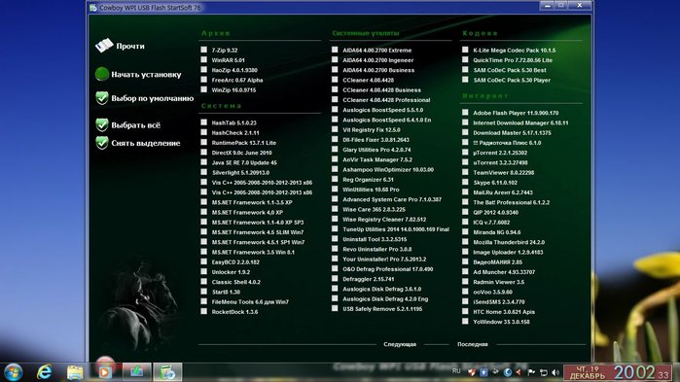Open Windows Explorer folder on taskbar
The width and height of the screenshot is (680, 382).
[x=75, y=372]
